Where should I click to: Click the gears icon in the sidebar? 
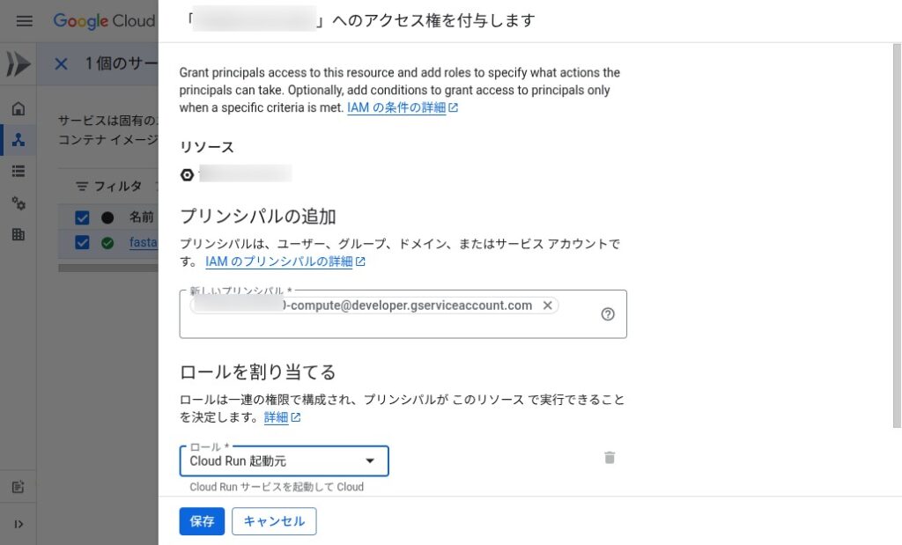(x=18, y=203)
